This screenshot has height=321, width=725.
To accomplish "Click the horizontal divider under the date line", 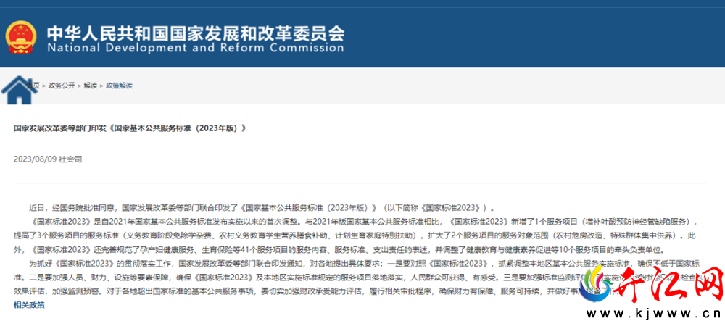I will click(x=361, y=183).
